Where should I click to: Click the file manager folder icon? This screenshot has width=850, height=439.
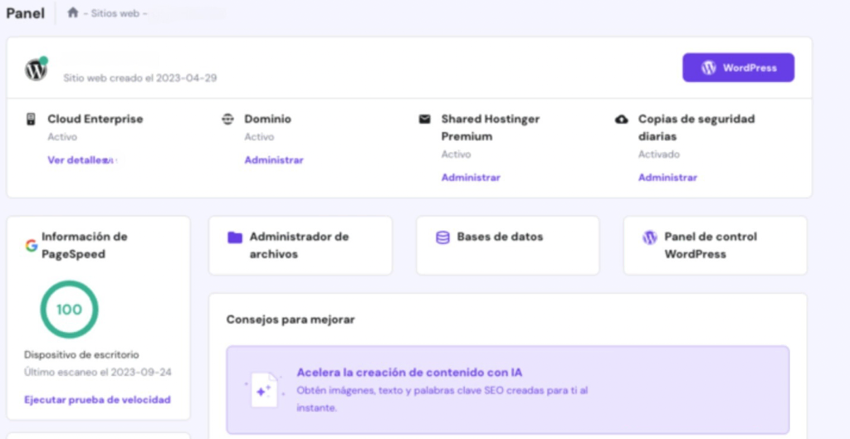point(235,237)
